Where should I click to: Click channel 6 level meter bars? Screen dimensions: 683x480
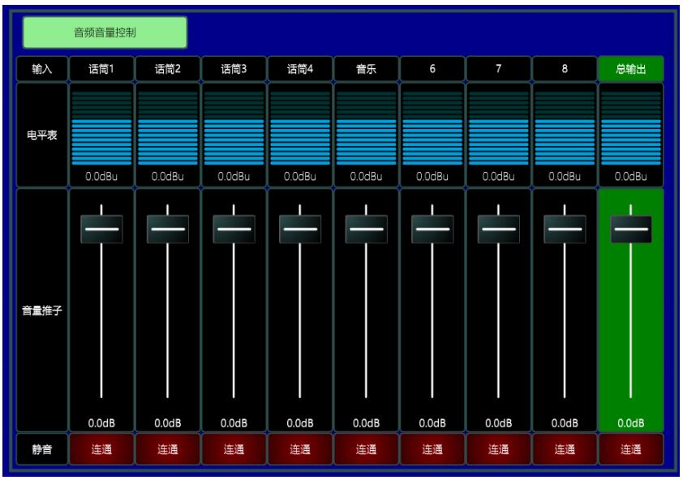(x=432, y=128)
